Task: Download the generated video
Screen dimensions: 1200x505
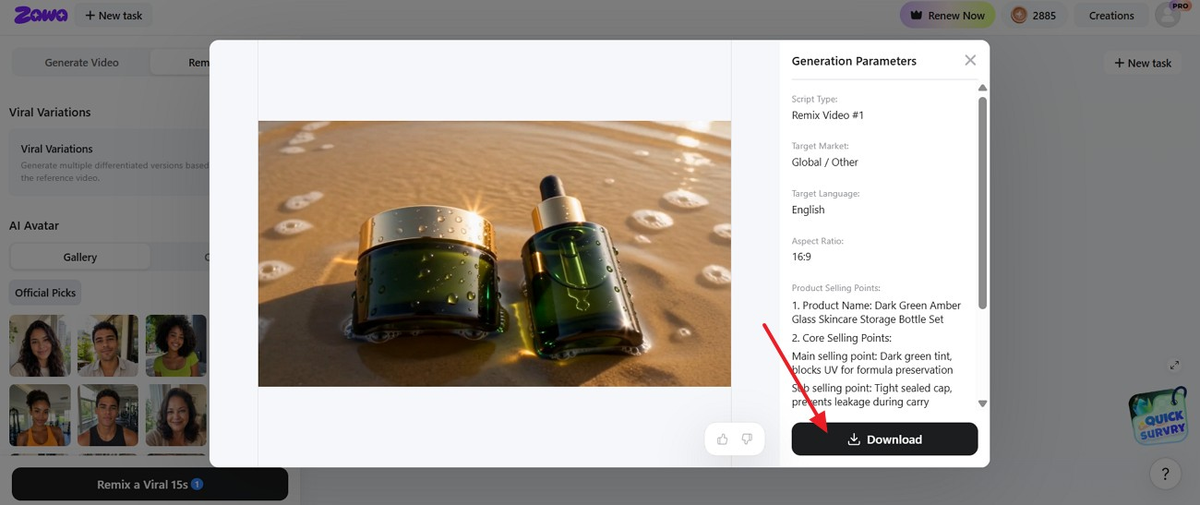Action: tap(884, 439)
